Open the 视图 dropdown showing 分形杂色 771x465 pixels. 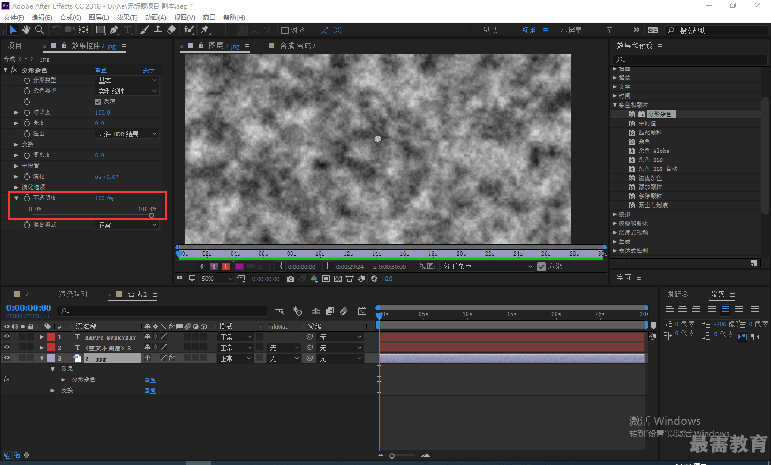click(x=487, y=266)
